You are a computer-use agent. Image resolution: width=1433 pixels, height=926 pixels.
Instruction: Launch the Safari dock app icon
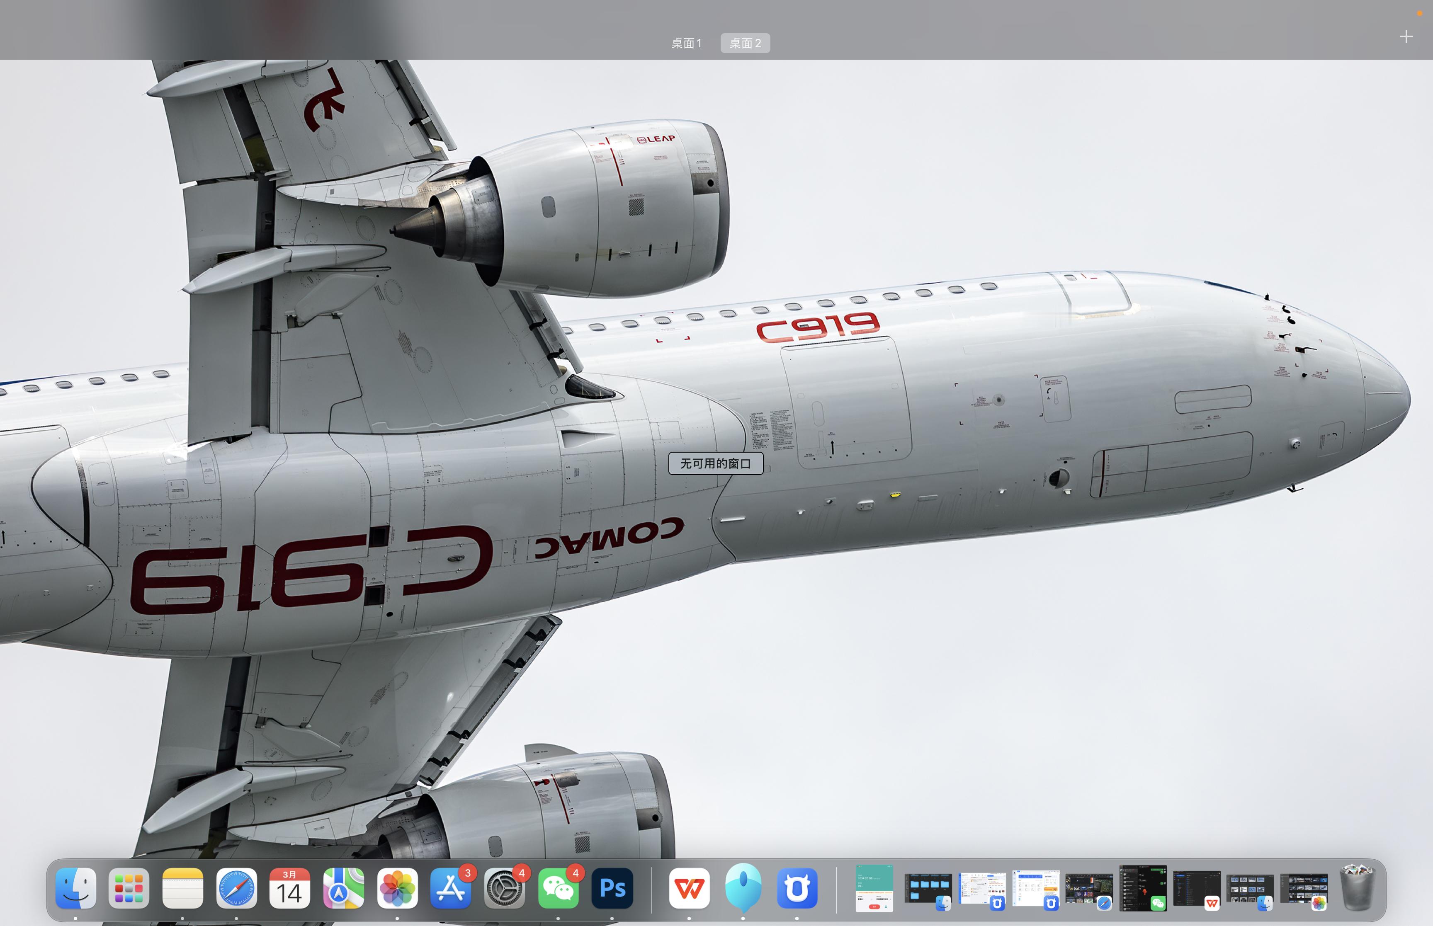[x=236, y=887]
